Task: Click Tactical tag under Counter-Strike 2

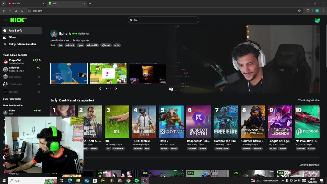Action: point(258,148)
